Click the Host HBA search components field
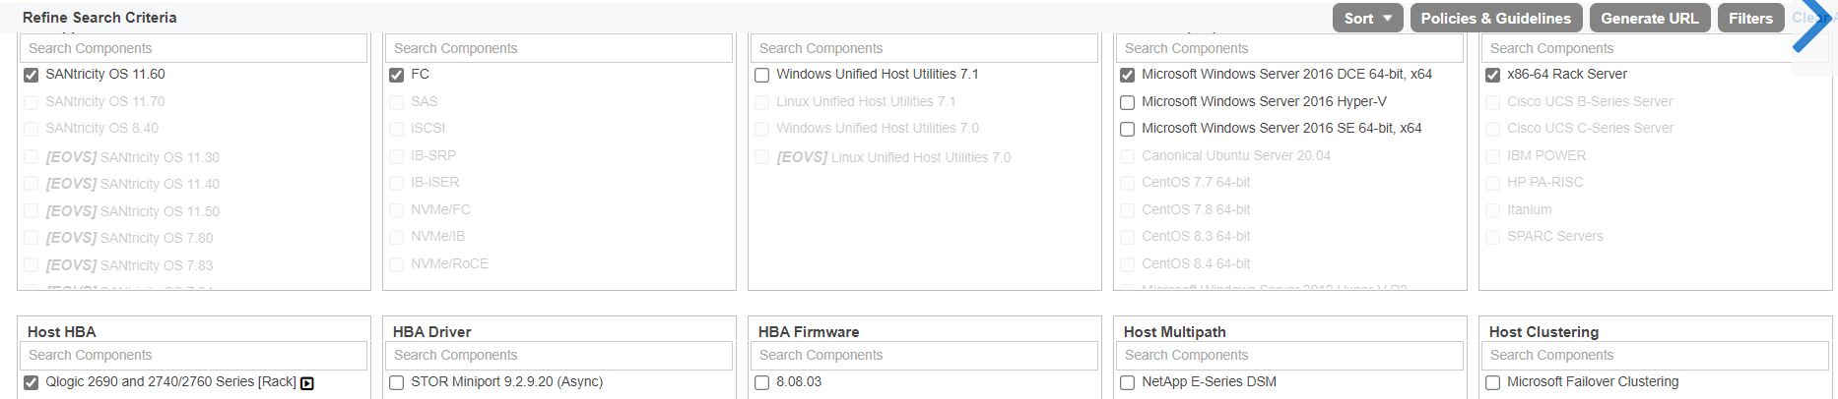The height and width of the screenshot is (399, 1838). (x=193, y=355)
